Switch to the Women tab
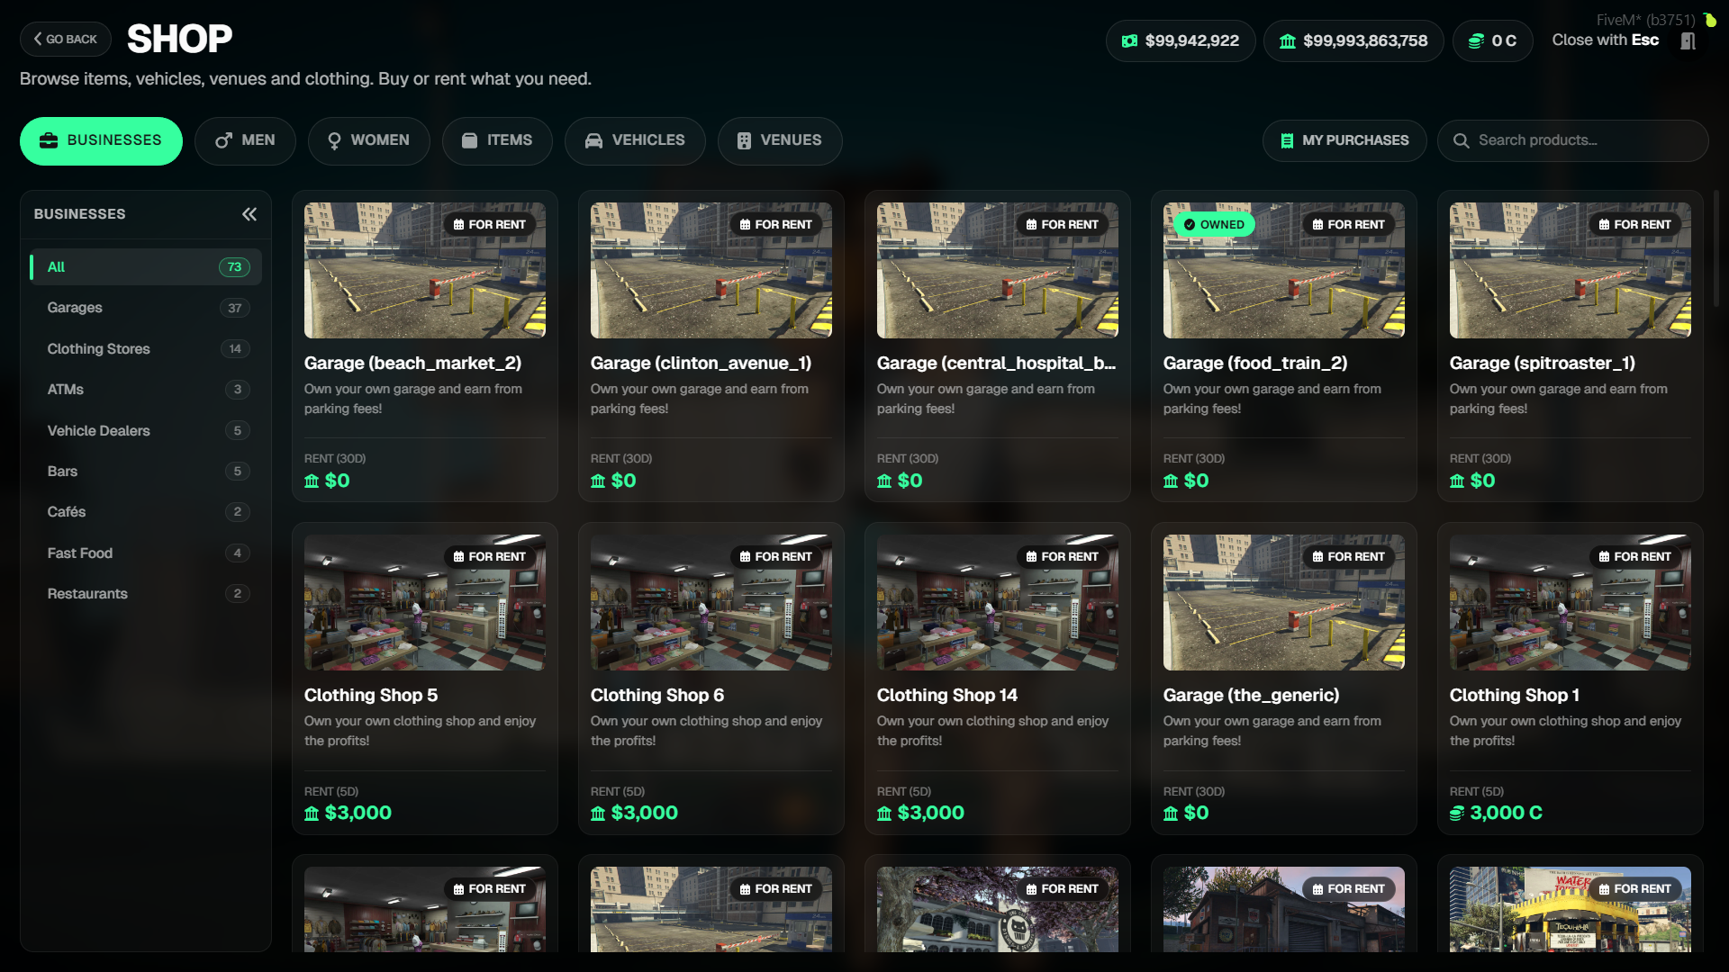Screen dimensions: 1729x972 [x=368, y=140]
